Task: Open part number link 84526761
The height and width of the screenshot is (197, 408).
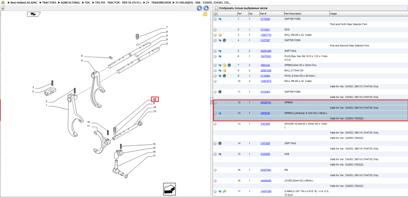Action: pos(266,102)
